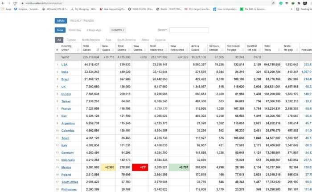Sort by Total Tests using its sort icon
Screen dimensions: 312x192
pyautogui.click(x=279, y=50)
